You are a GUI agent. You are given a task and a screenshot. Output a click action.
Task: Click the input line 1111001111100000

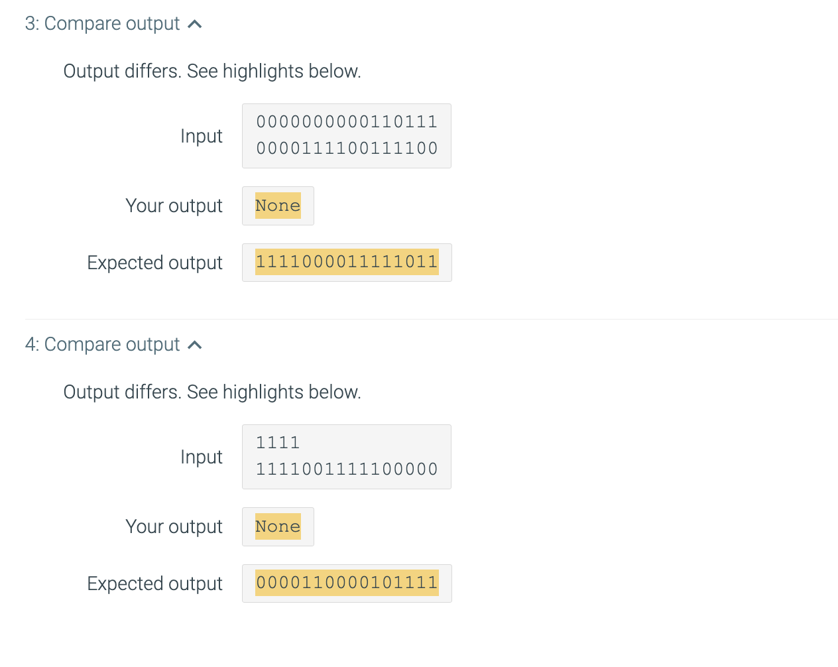[x=347, y=469]
